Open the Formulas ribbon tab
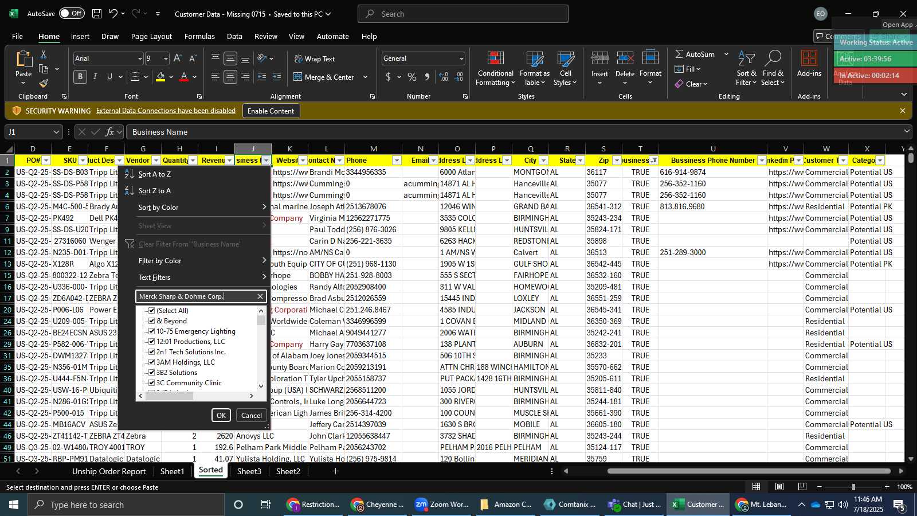 [x=199, y=36]
